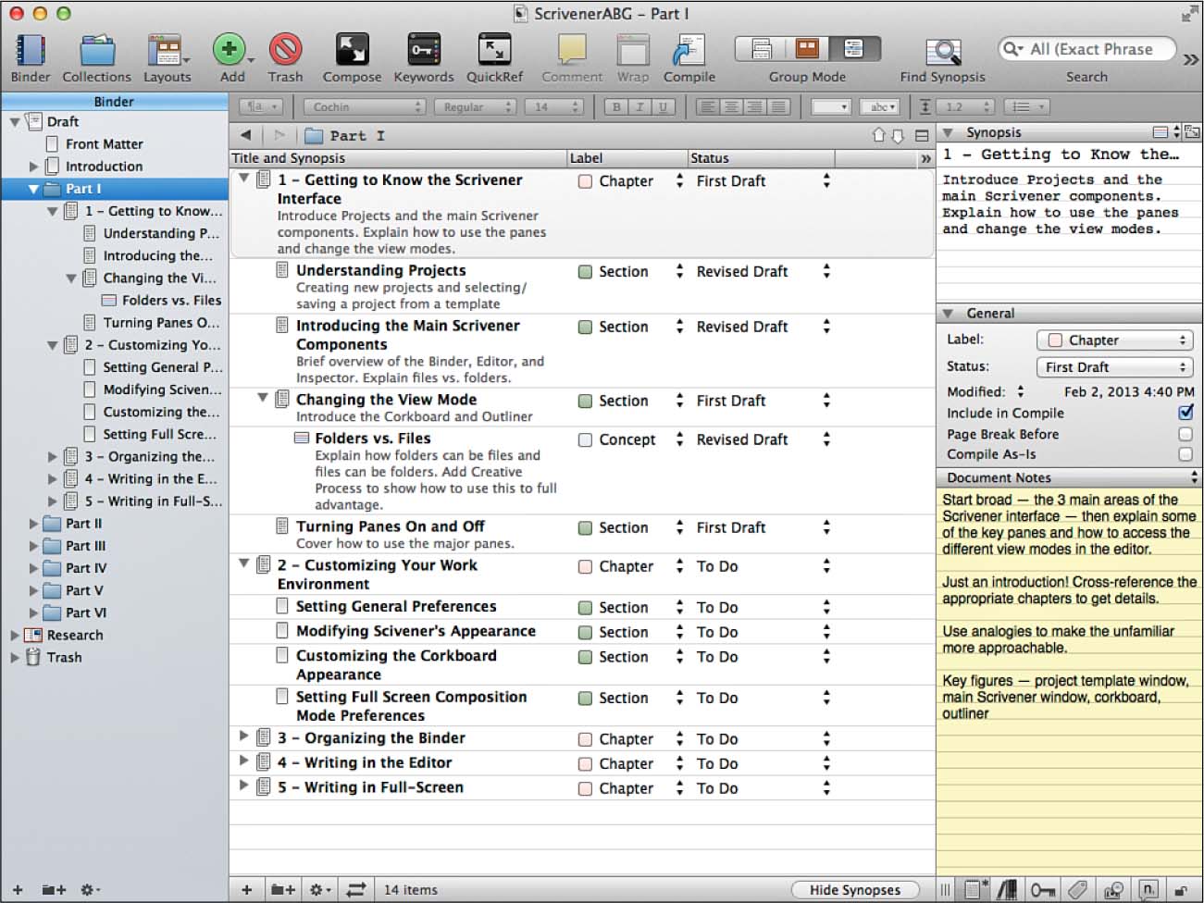
Task: Select Understanding Projects row in outliner
Action: point(581,287)
